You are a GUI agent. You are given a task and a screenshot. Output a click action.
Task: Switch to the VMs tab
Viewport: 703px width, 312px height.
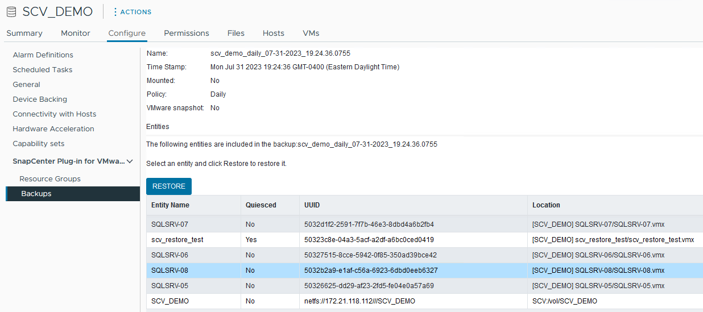tap(311, 33)
